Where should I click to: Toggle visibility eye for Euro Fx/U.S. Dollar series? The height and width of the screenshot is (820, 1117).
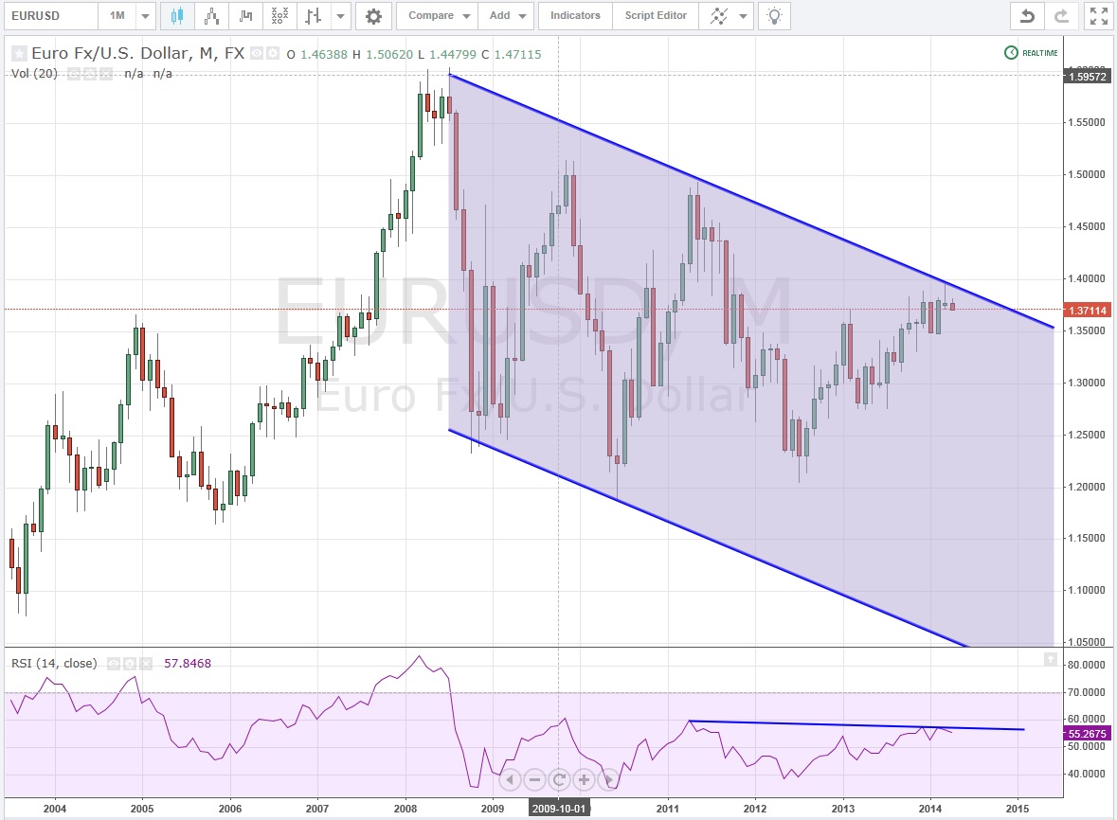[257, 54]
